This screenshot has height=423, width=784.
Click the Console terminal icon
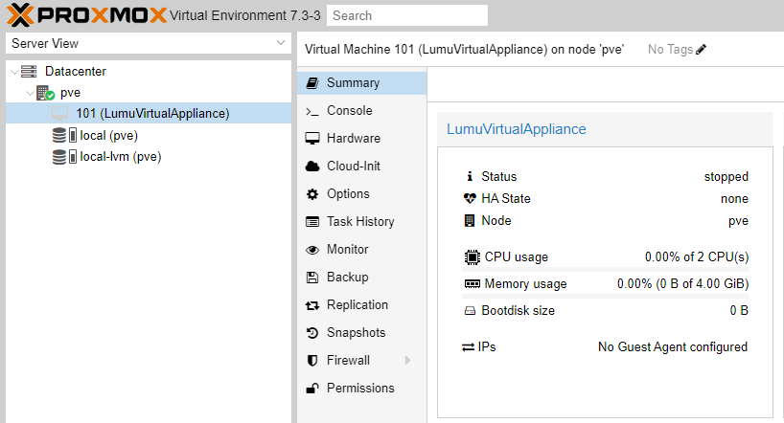coord(311,111)
